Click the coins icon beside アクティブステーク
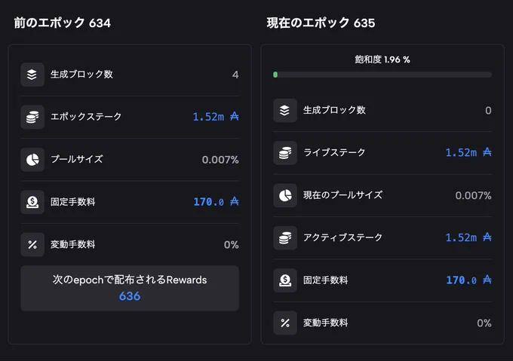 pos(285,238)
